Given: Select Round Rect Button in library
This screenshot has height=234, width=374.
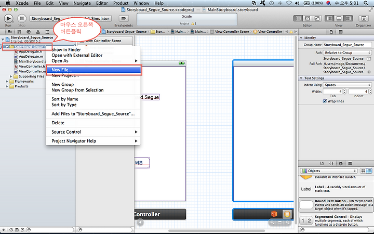Looking at the screenshot, I should 336,205.
